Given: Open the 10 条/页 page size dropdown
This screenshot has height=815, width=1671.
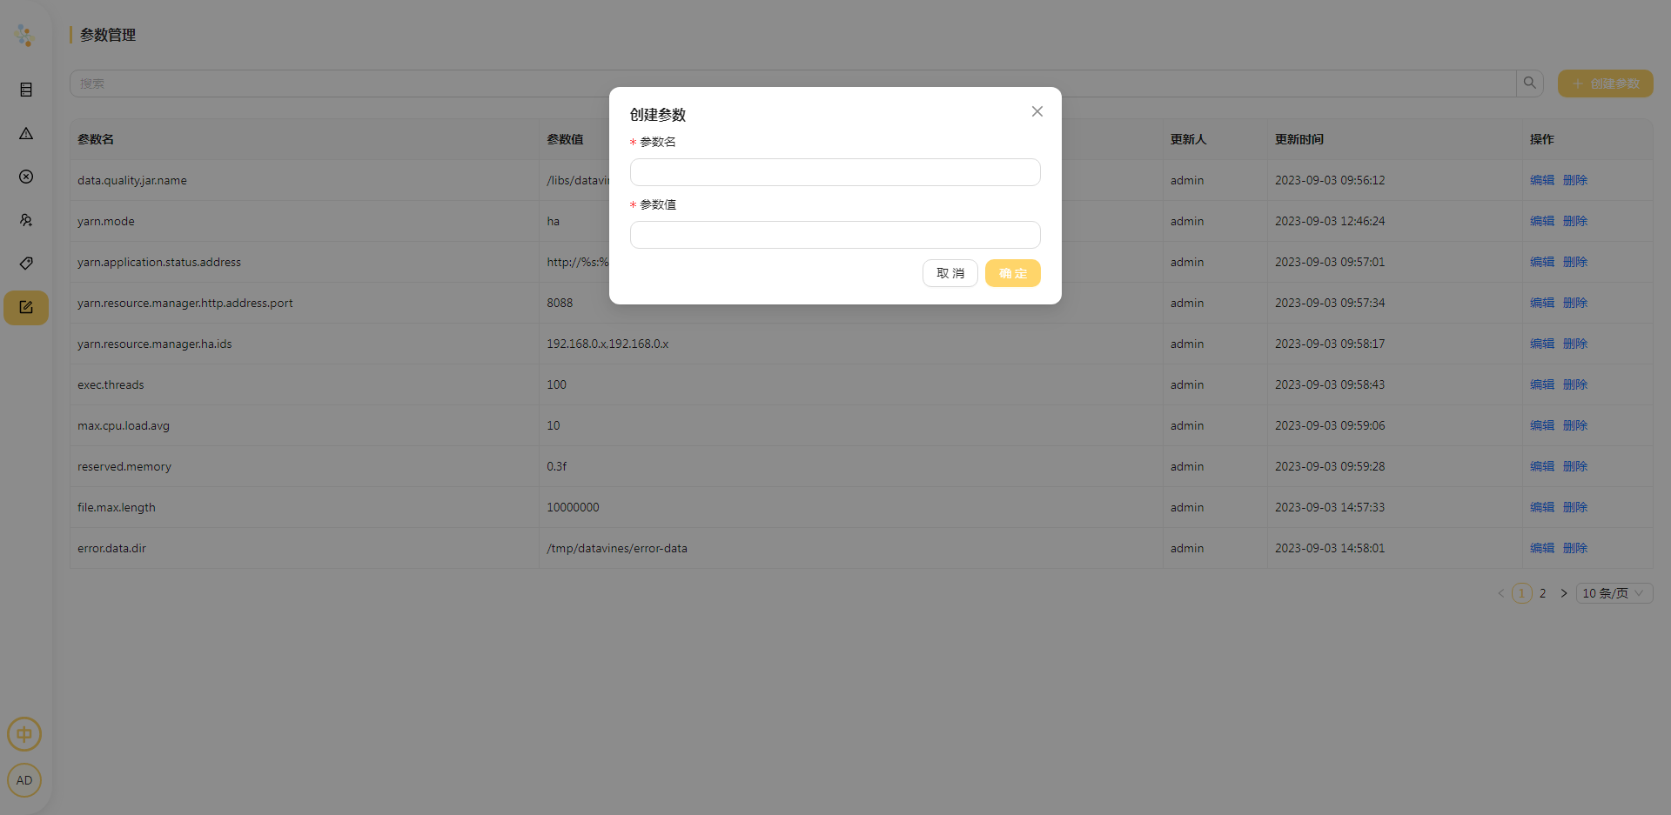Looking at the screenshot, I should click(x=1614, y=593).
